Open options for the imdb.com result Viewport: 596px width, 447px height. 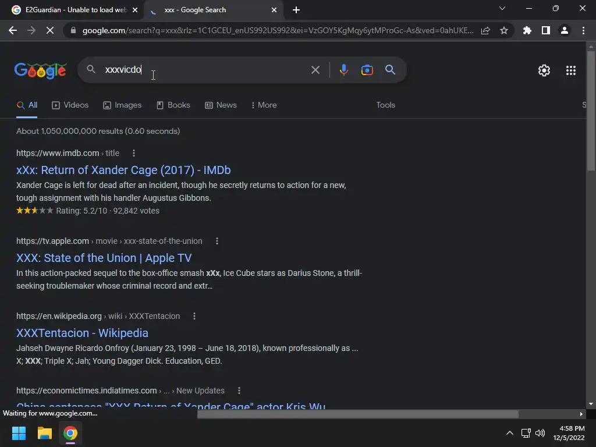click(133, 153)
